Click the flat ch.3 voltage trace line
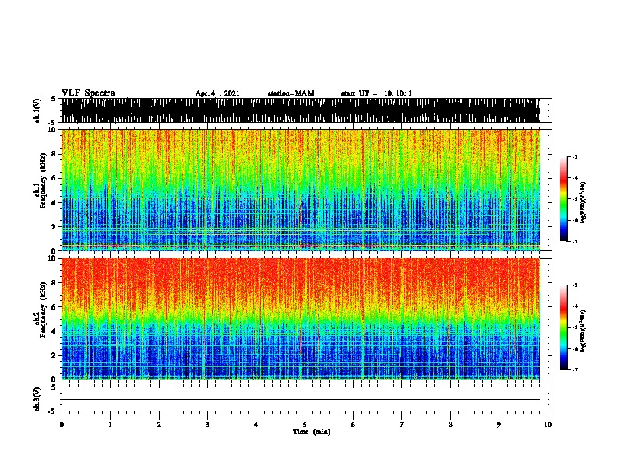 coord(300,400)
